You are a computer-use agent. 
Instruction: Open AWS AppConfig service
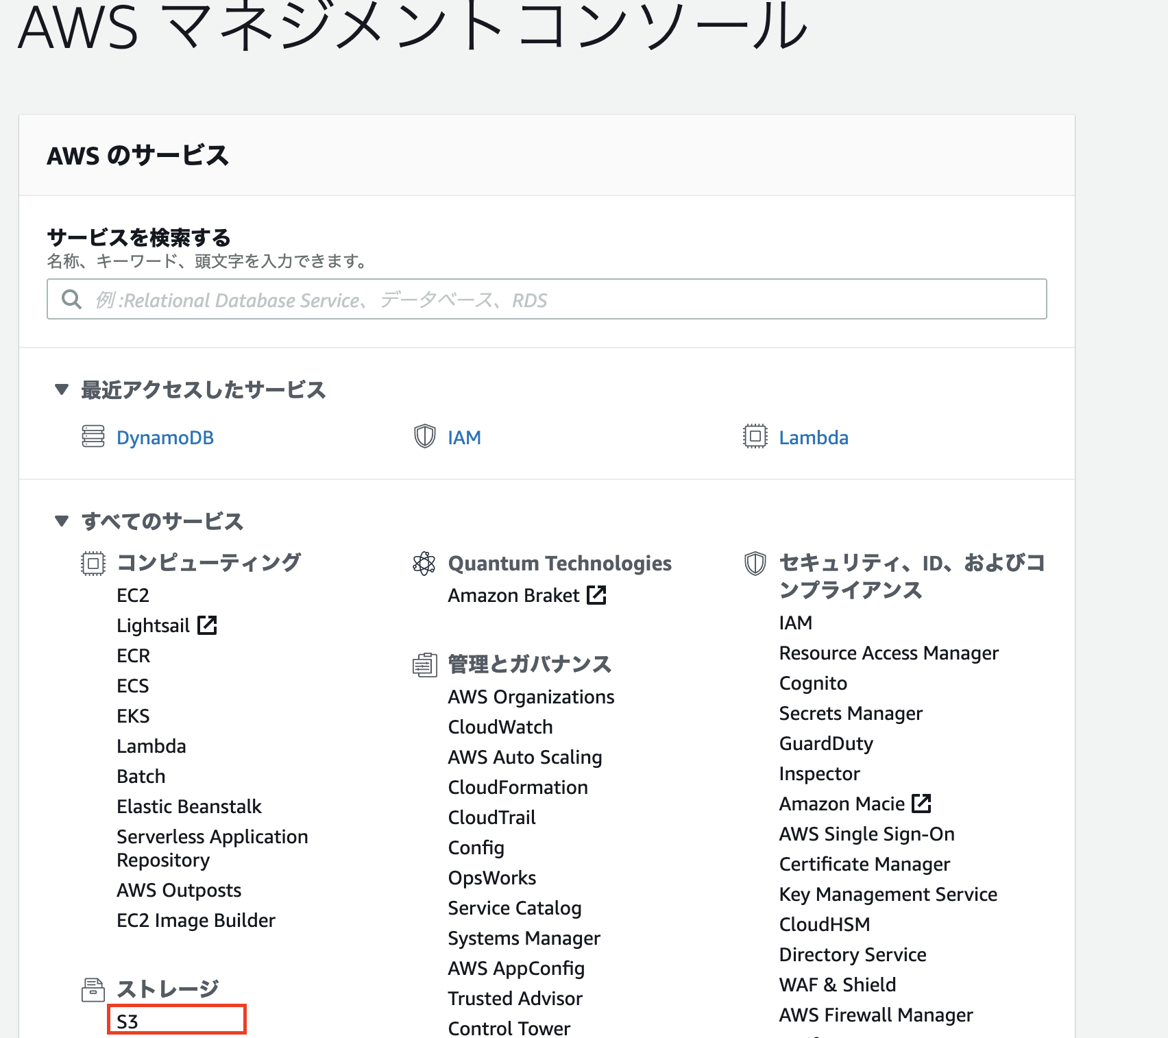pyautogui.click(x=516, y=968)
